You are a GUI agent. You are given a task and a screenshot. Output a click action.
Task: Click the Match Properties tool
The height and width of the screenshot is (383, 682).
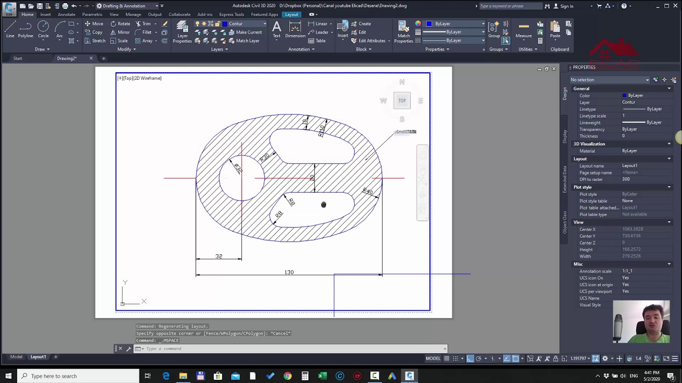click(403, 32)
